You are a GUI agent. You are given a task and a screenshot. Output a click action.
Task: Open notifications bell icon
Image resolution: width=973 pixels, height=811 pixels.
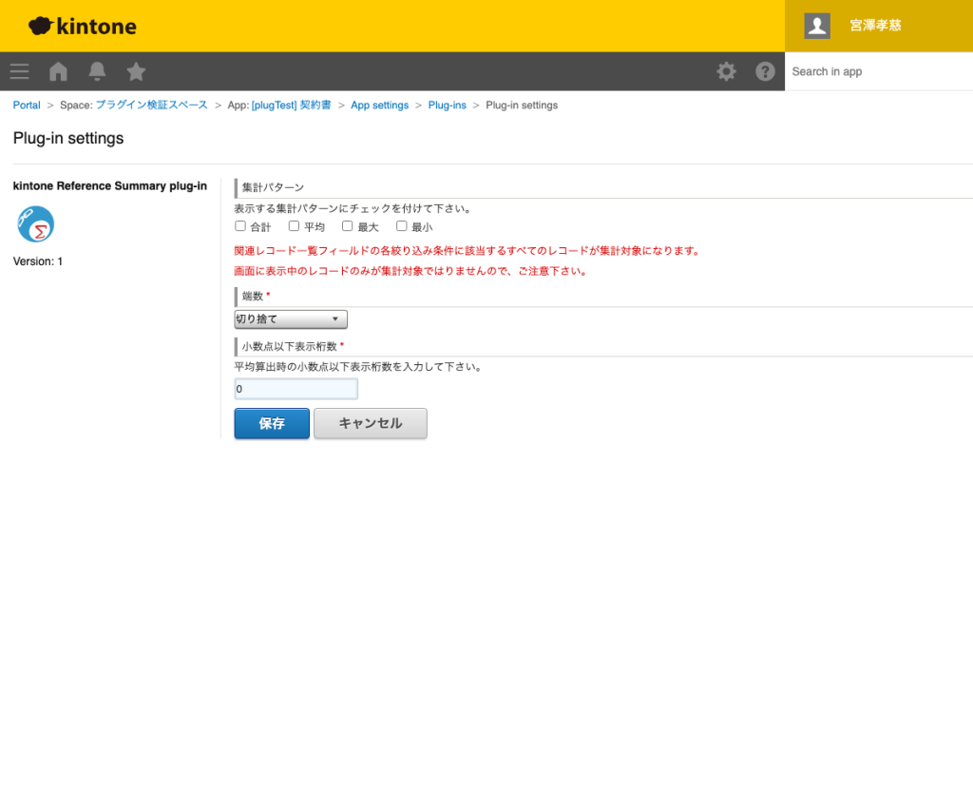pos(97,71)
